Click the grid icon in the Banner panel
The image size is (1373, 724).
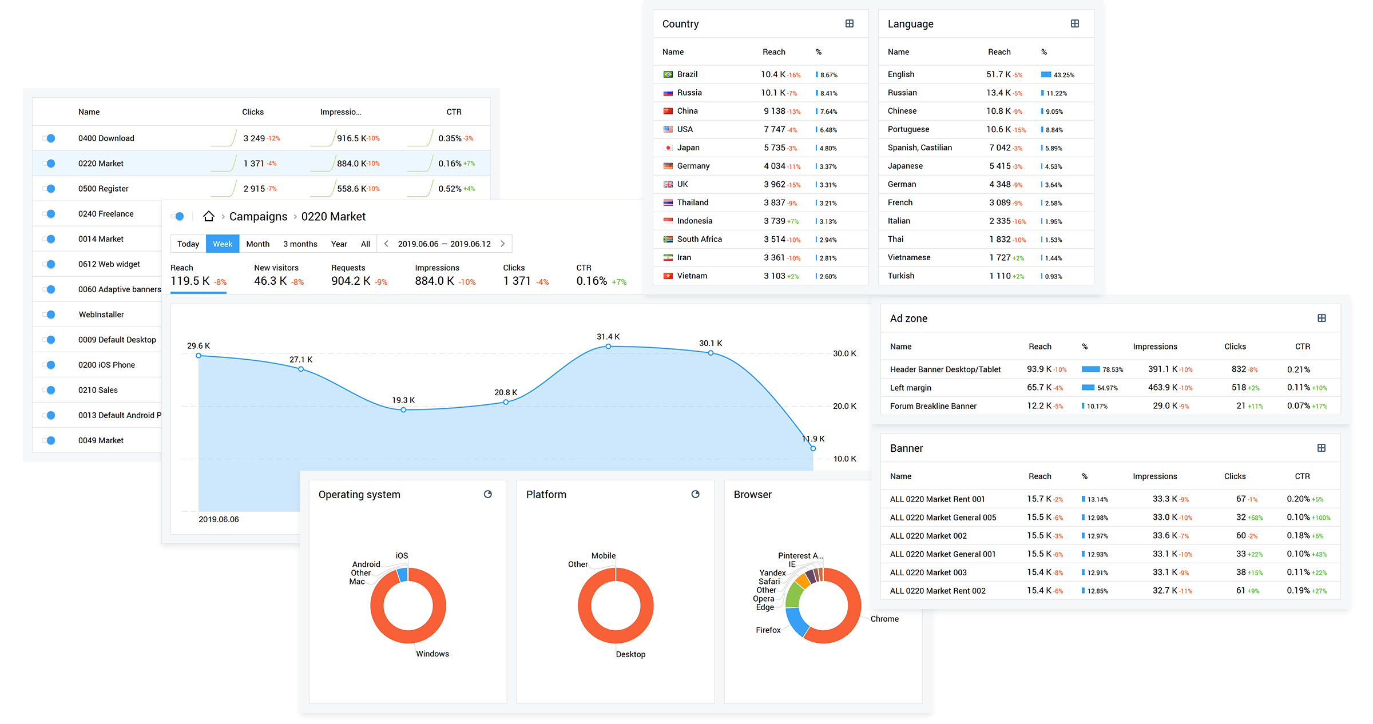pyautogui.click(x=1322, y=448)
